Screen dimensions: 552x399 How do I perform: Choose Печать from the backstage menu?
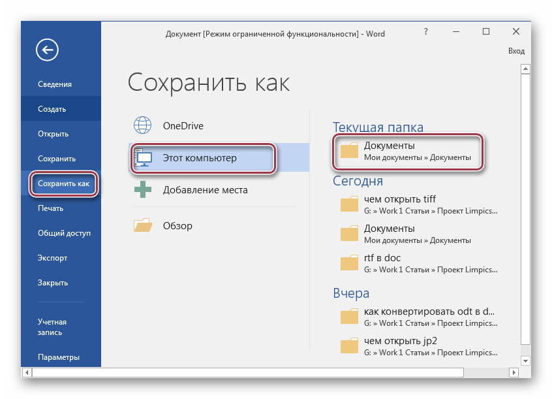[50, 208]
